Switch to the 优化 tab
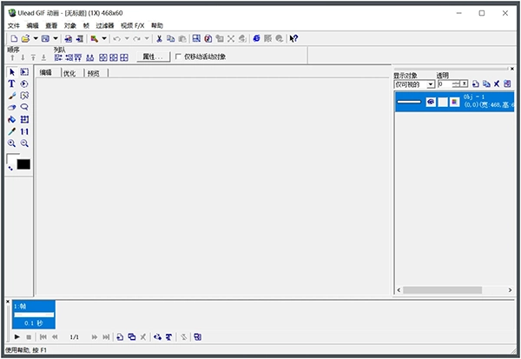Viewport: 521px width, 359px height. (x=69, y=74)
